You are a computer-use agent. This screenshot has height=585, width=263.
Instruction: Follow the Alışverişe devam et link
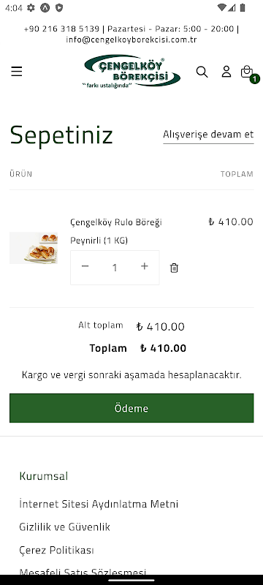pos(208,135)
